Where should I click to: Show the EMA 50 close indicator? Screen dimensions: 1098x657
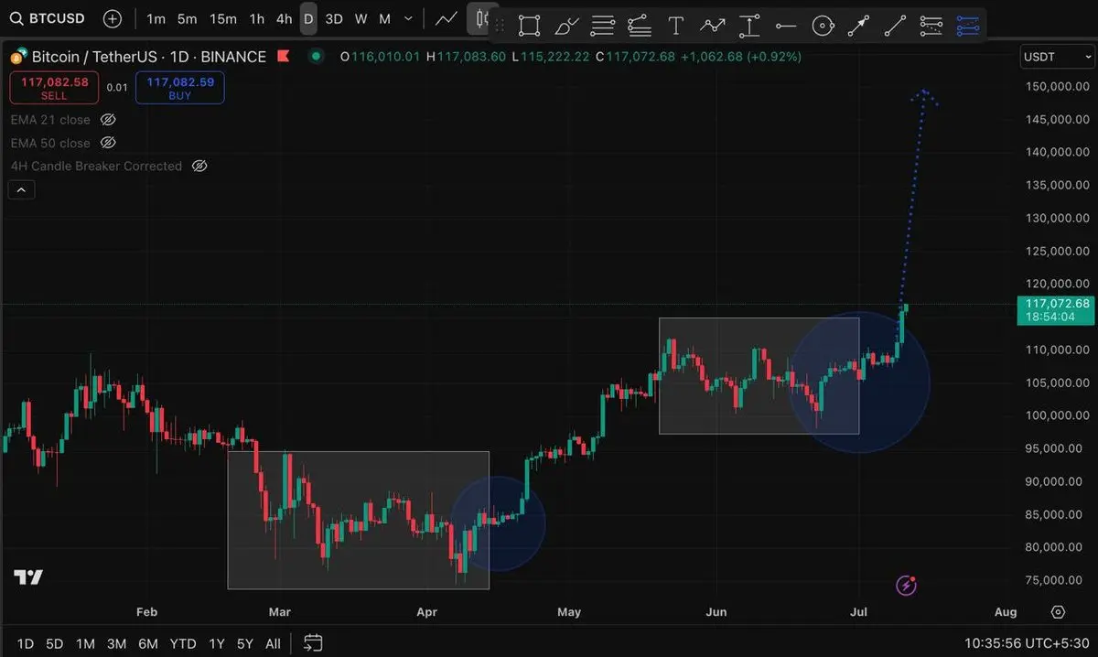click(108, 143)
